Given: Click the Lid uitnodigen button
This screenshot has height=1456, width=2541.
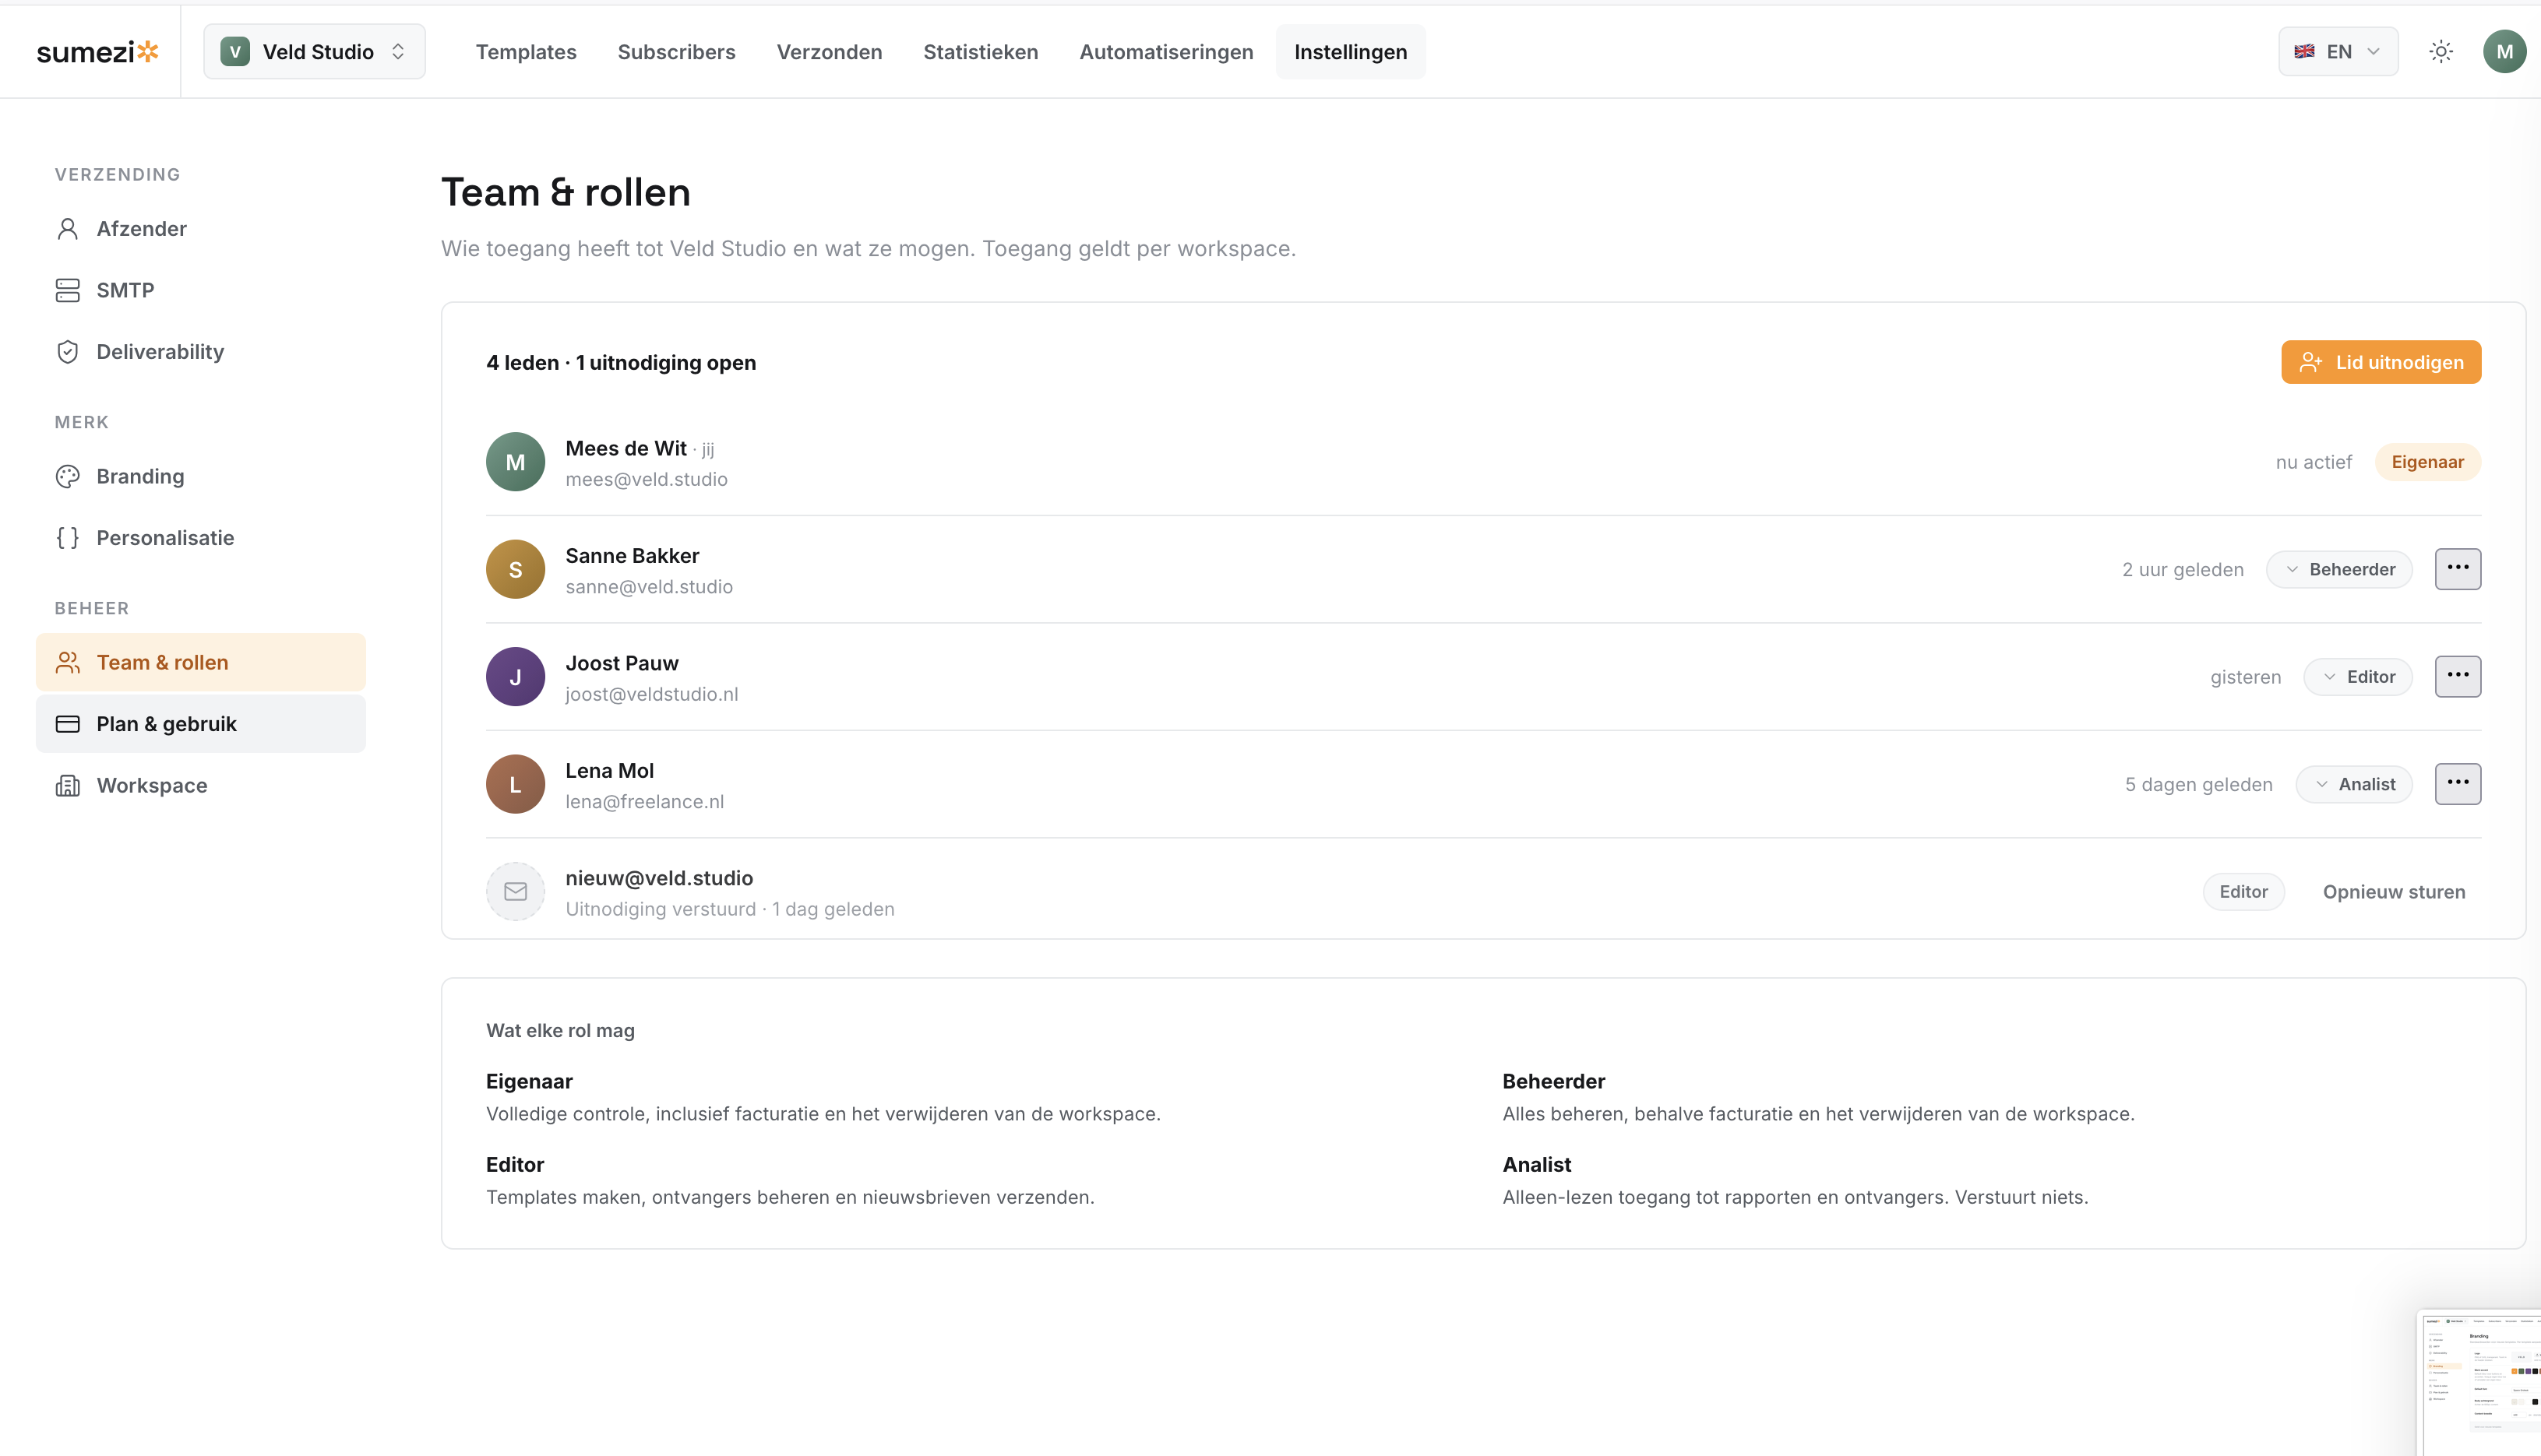Looking at the screenshot, I should 2381,362.
